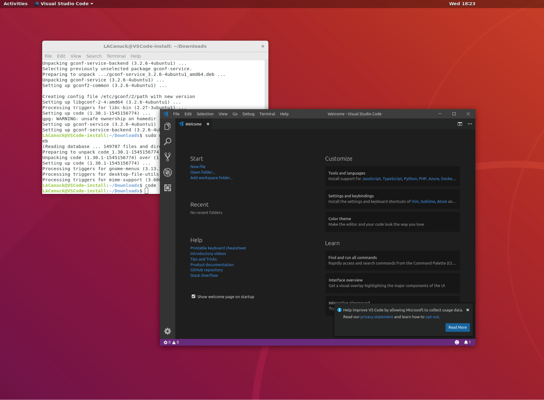Open terminal window Edit menu
This screenshot has width=544, height=400.
pos(61,56)
